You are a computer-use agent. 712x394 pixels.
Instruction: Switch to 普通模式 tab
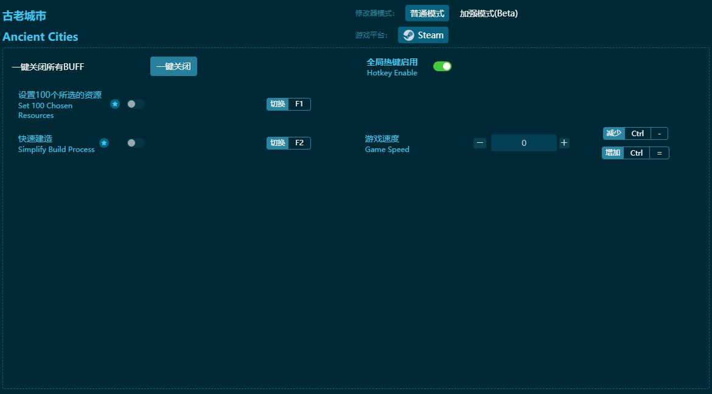427,13
